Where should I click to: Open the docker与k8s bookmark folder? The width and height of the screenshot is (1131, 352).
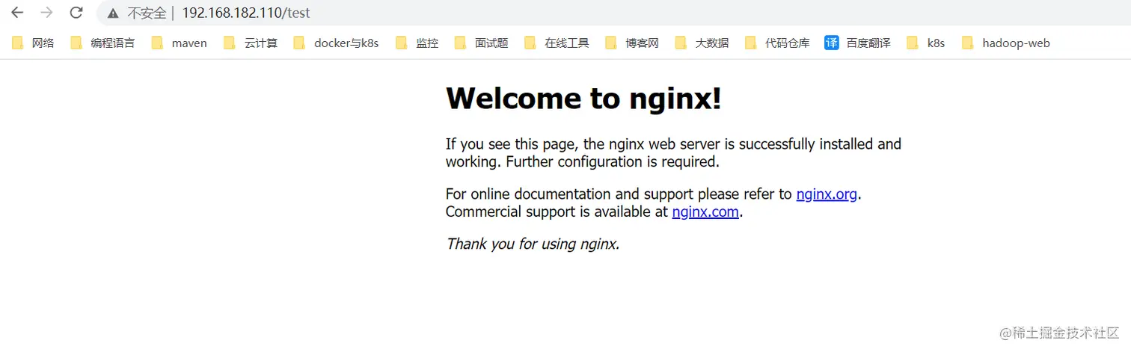tap(337, 43)
